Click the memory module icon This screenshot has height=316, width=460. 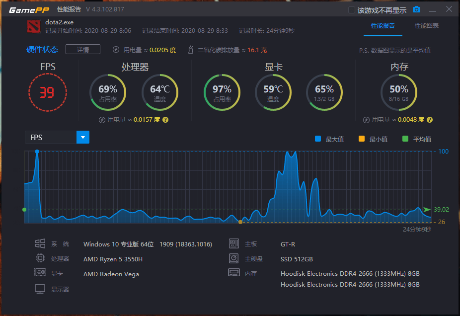coord(234,273)
